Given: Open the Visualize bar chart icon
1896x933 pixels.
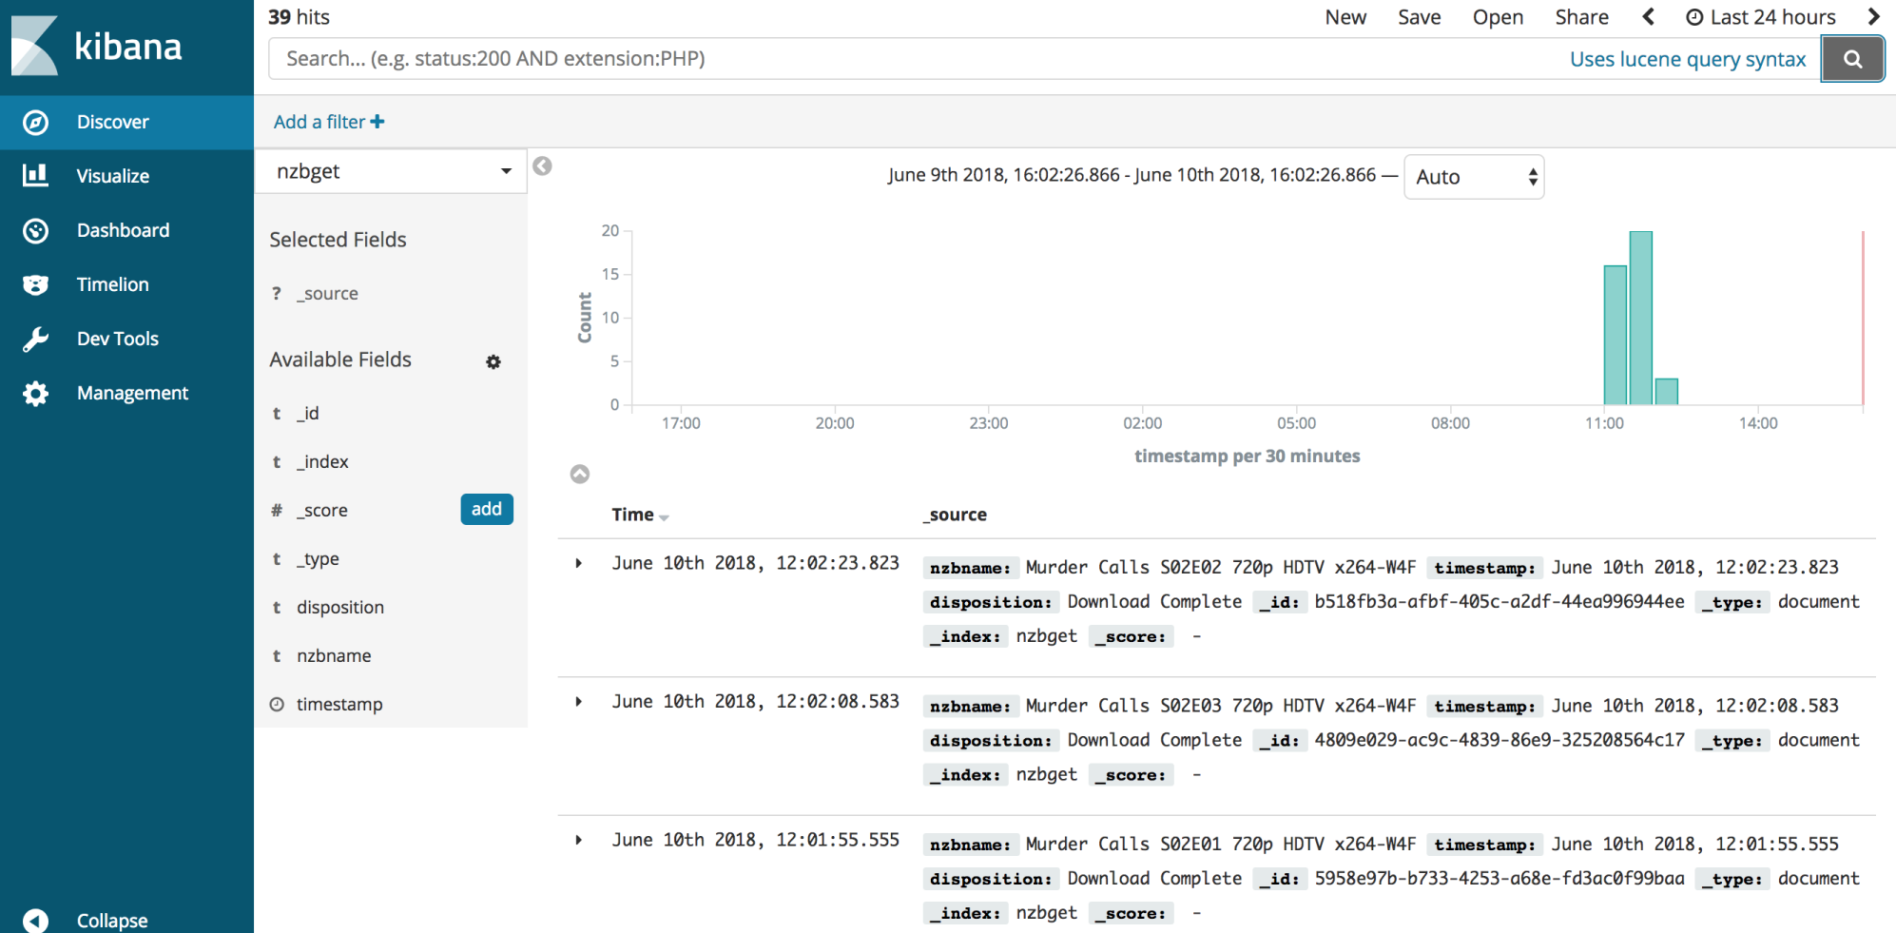Looking at the screenshot, I should 35,175.
